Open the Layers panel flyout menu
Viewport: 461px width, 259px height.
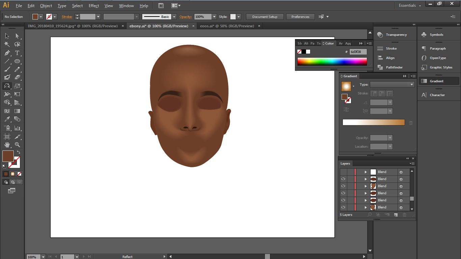point(412,164)
